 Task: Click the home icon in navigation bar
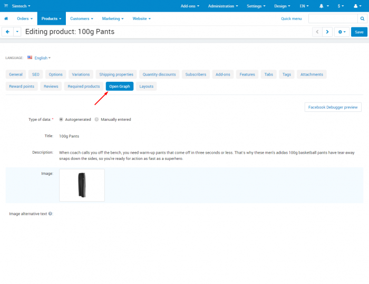pos(6,18)
